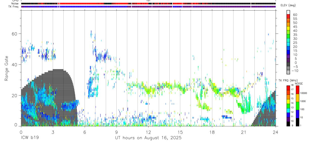
Task: Click the x-axis tick label '9'
Action: point(116,132)
